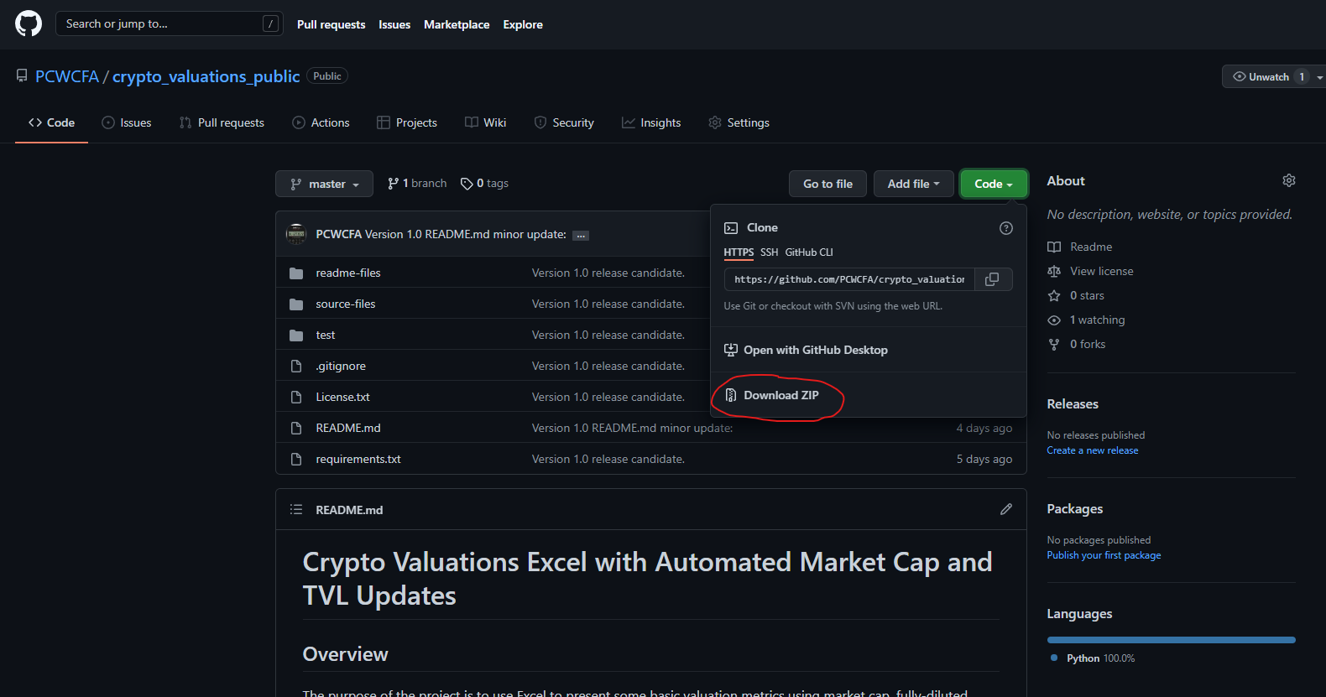Open Explore in the top navigation
Screen dimensions: 1326x697
523,24
